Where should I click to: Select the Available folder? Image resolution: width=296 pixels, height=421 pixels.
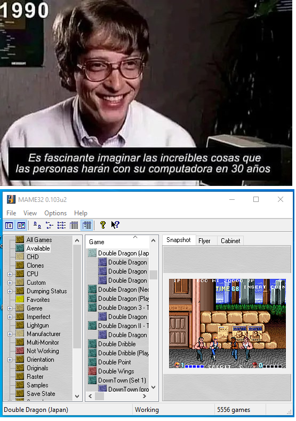pyautogui.click(x=38, y=248)
